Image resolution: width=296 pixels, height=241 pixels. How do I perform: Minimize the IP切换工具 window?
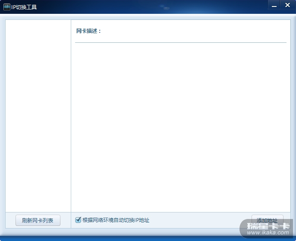coord(274,5)
